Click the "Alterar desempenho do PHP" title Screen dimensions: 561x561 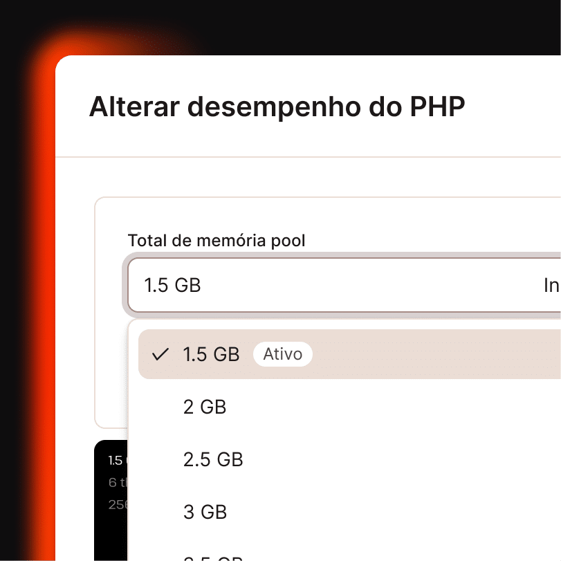pos(277,107)
